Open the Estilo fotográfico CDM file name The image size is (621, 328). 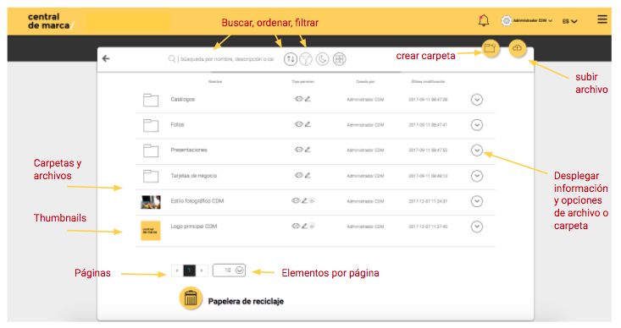click(197, 201)
